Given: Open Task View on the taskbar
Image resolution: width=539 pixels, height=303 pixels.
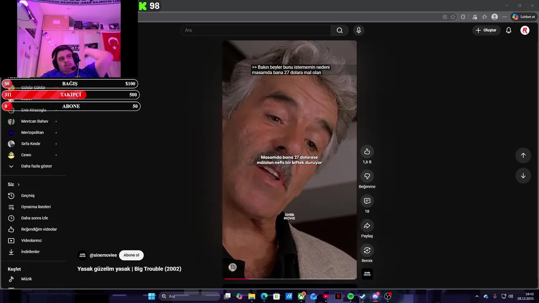Looking at the screenshot, I should click(x=227, y=296).
